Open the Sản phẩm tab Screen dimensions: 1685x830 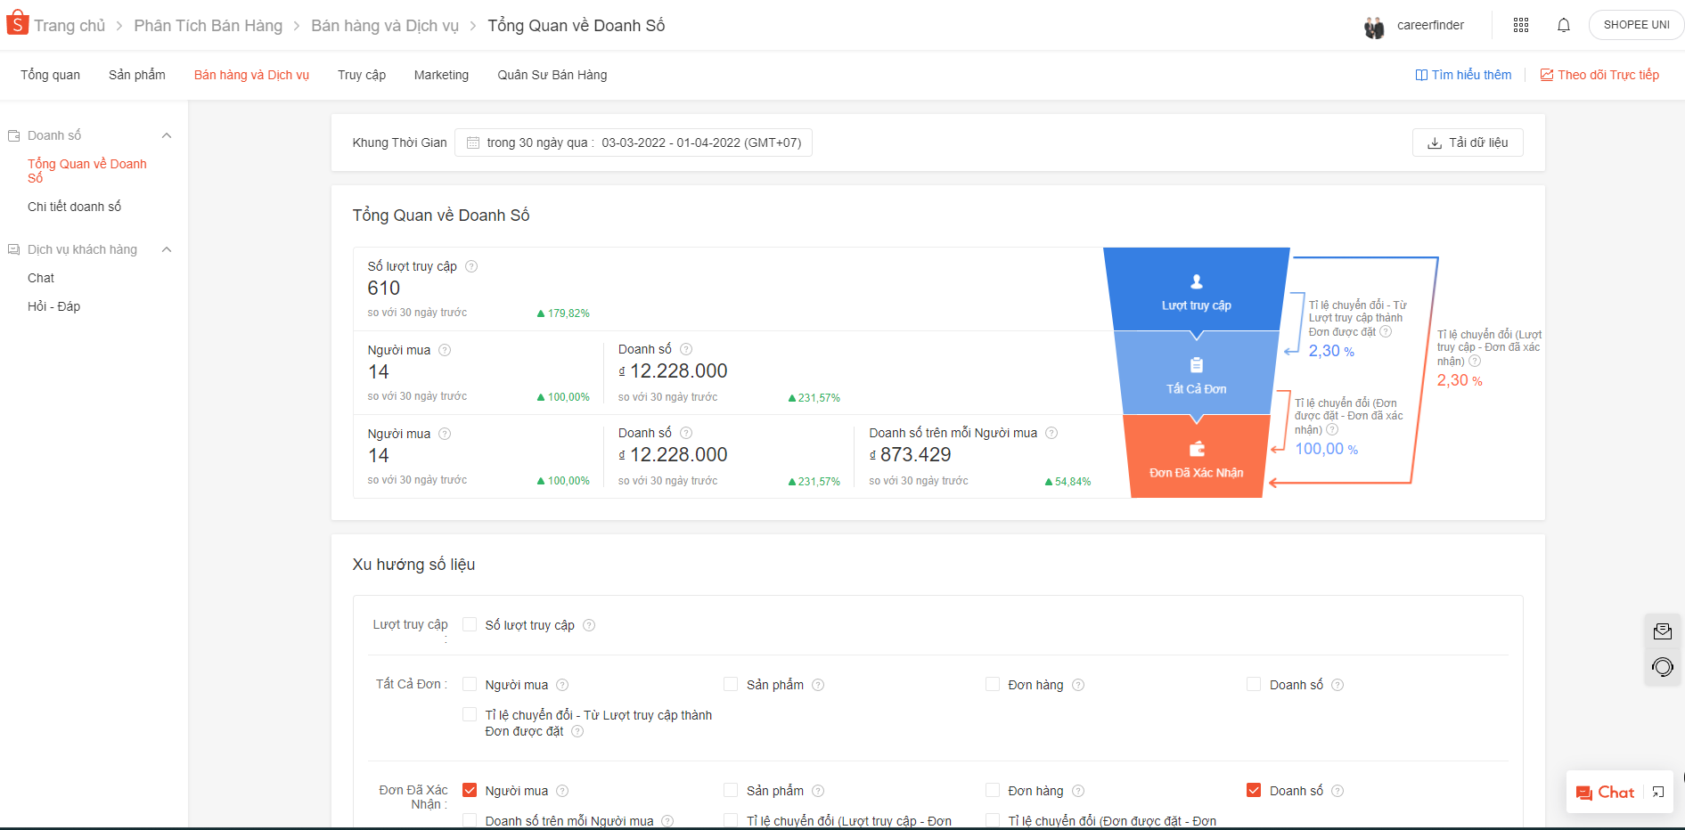[136, 75]
